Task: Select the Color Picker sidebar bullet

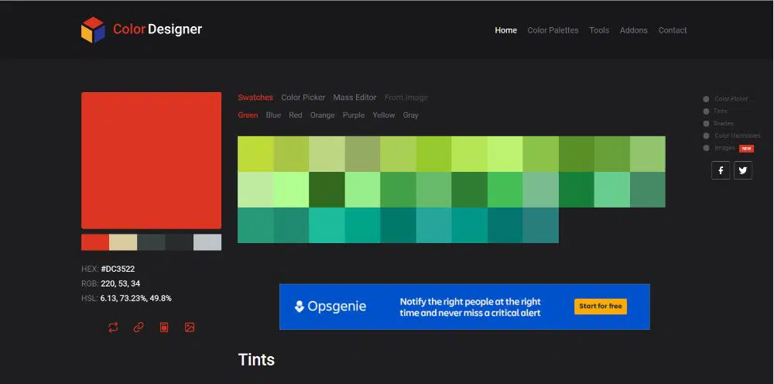Action: click(706, 99)
